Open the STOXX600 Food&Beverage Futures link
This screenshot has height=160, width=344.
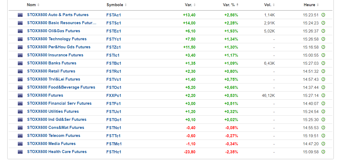61,87
